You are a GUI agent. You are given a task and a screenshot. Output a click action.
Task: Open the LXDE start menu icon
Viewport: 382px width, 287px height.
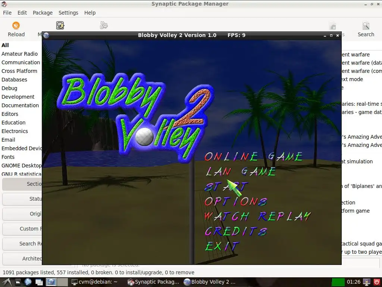(7, 282)
